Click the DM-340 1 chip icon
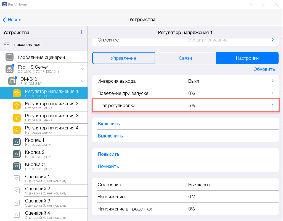 click(x=12, y=81)
